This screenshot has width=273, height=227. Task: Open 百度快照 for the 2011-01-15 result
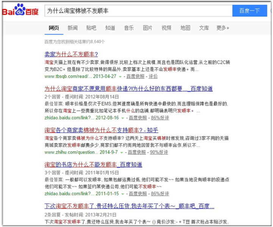coord(137,194)
